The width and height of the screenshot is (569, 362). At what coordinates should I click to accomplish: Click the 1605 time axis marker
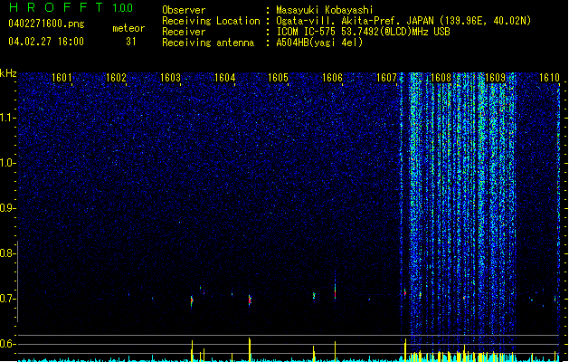point(279,78)
